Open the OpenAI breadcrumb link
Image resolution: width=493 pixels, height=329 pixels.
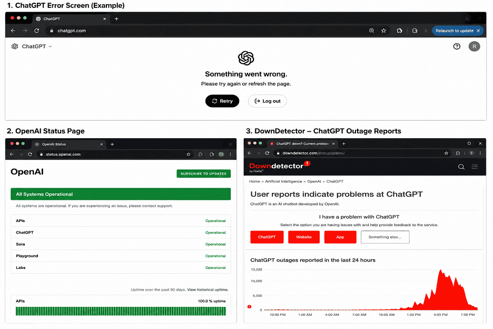point(314,181)
